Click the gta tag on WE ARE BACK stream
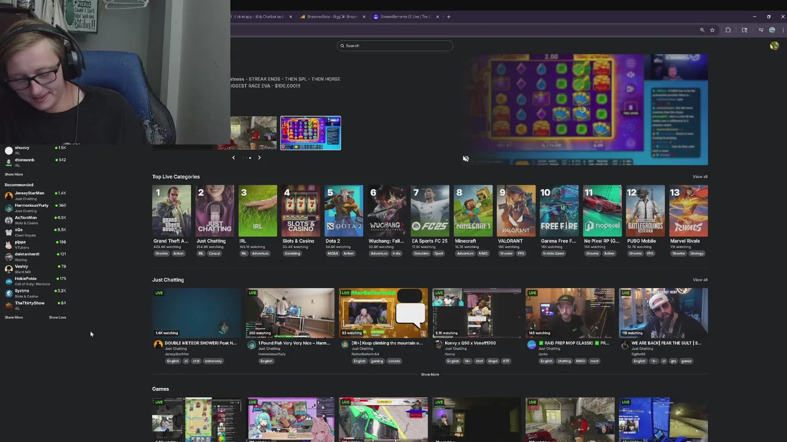Screen dimensions: 787x442 [673, 361]
